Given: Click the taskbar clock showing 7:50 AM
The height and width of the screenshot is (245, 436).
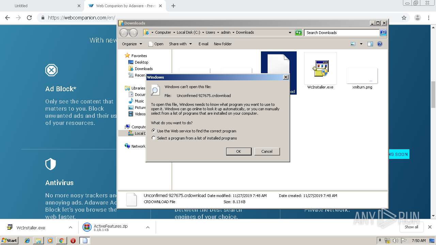Looking at the screenshot, I should 418,241.
